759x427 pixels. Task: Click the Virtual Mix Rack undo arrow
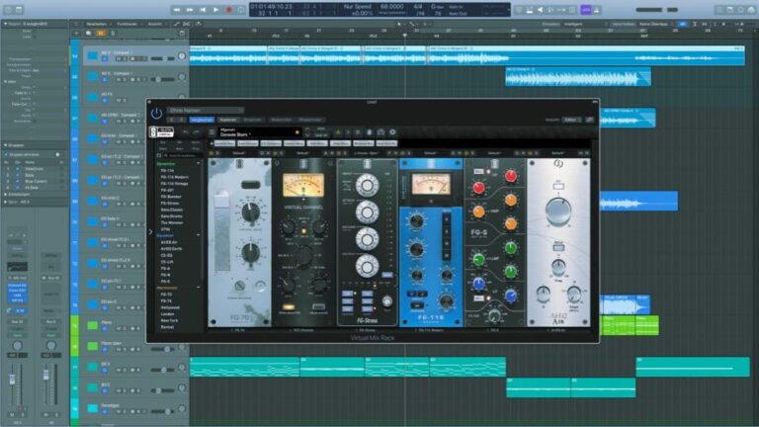186,132
